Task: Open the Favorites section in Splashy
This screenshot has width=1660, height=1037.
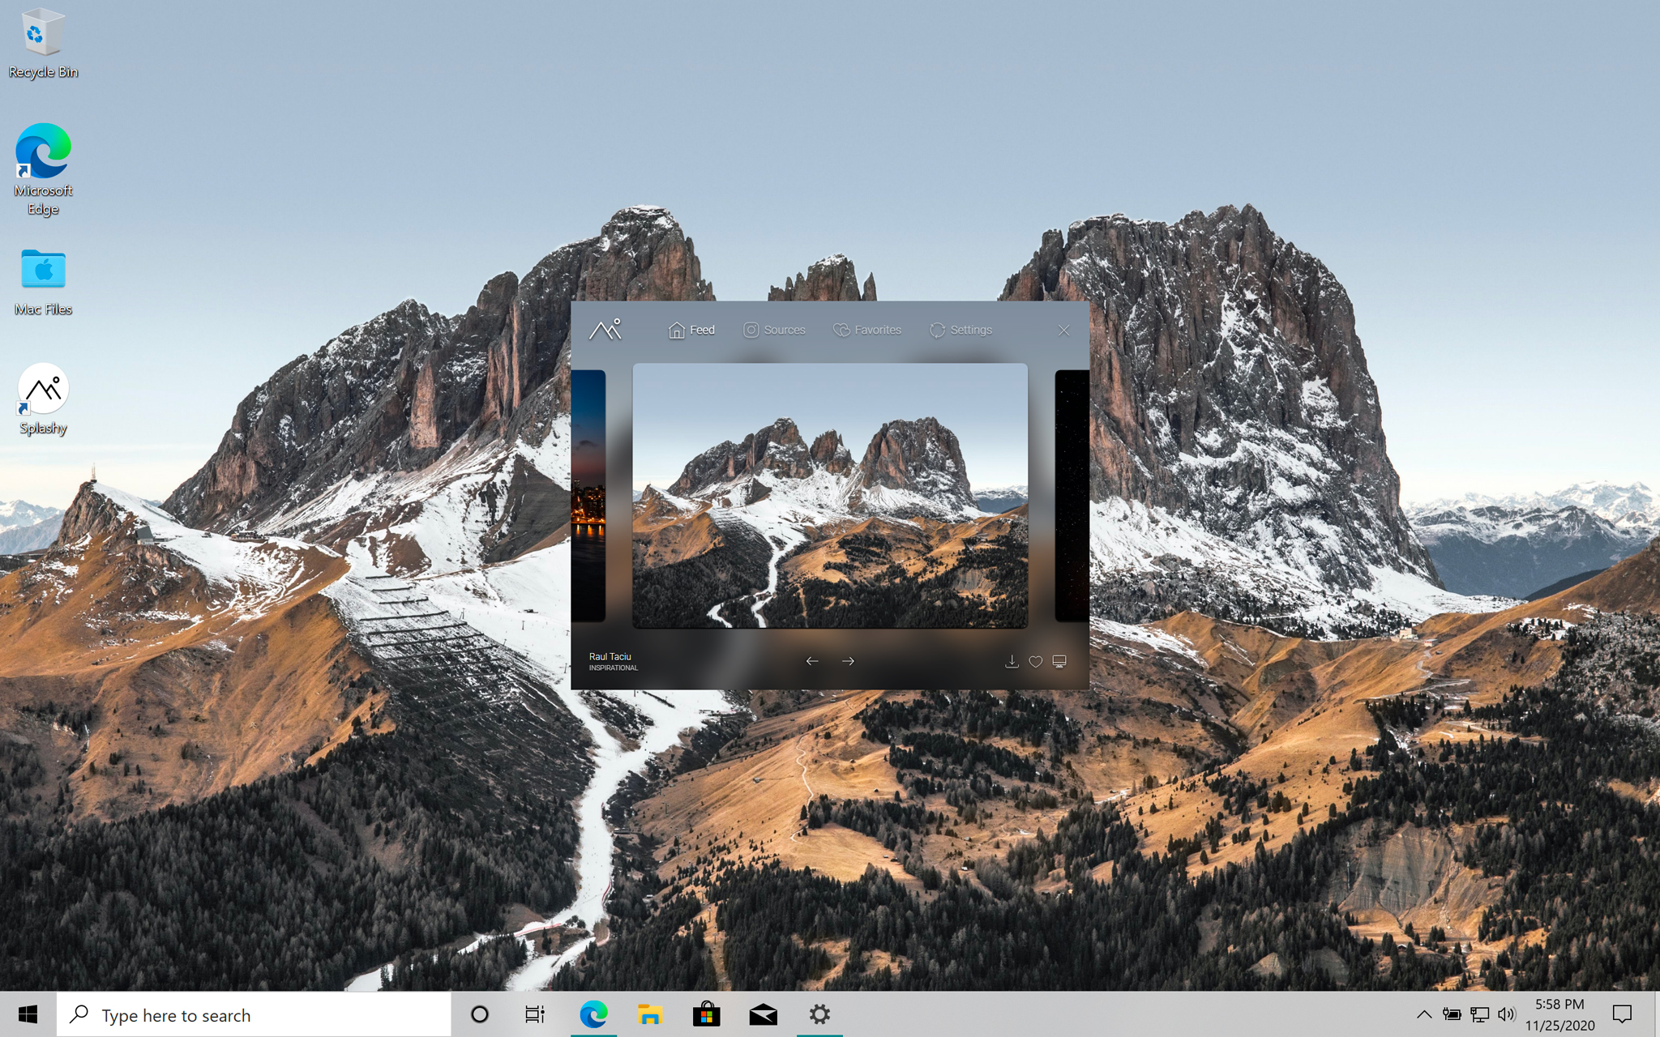Action: coord(867,329)
